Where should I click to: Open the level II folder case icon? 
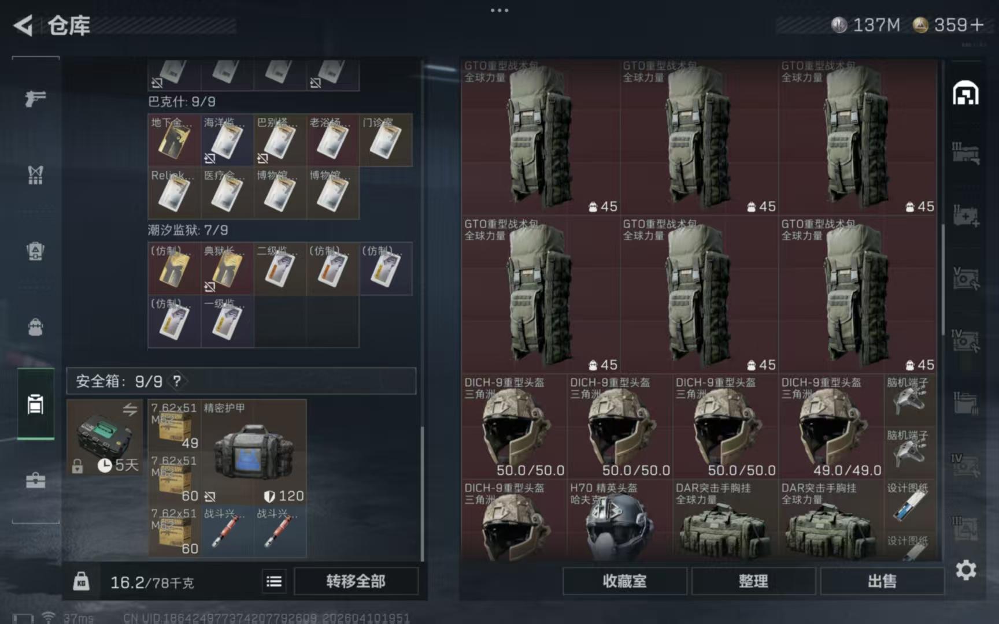click(965, 403)
